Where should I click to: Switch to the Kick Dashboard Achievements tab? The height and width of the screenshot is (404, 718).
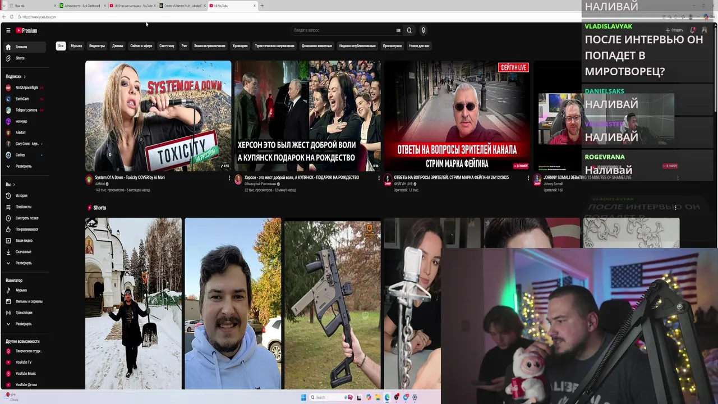pyautogui.click(x=82, y=6)
